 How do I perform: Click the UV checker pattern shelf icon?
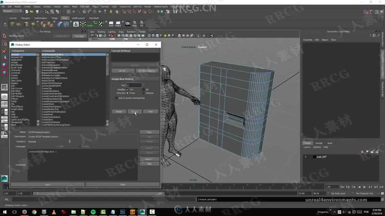(x=76, y=24)
